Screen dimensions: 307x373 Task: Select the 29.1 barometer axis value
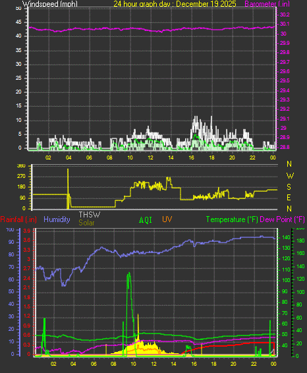click(x=285, y=119)
